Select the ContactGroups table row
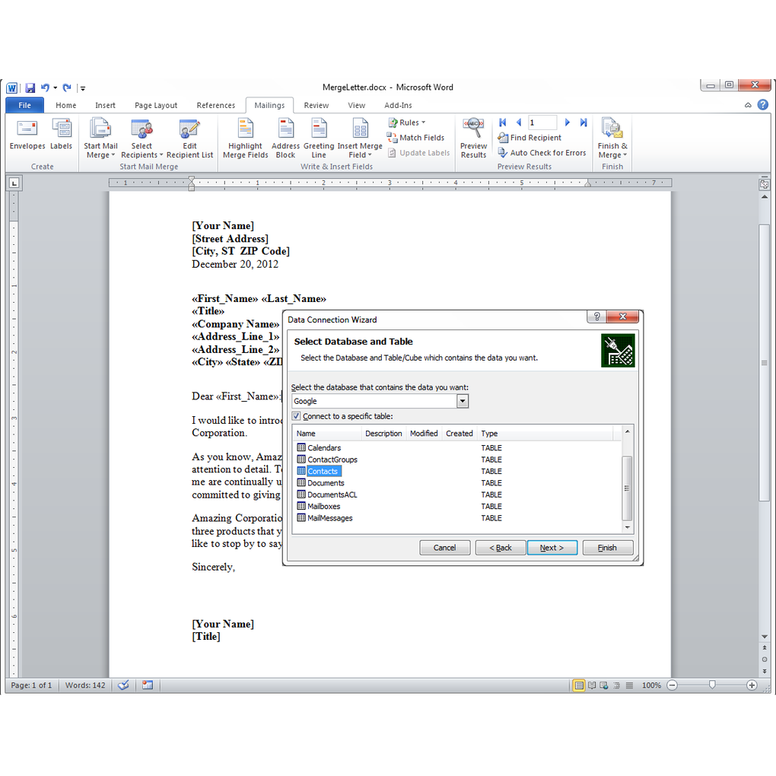 [456, 460]
